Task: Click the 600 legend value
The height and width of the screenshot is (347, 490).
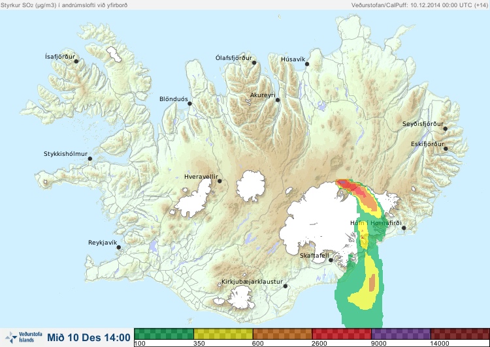Action: tap(259, 344)
